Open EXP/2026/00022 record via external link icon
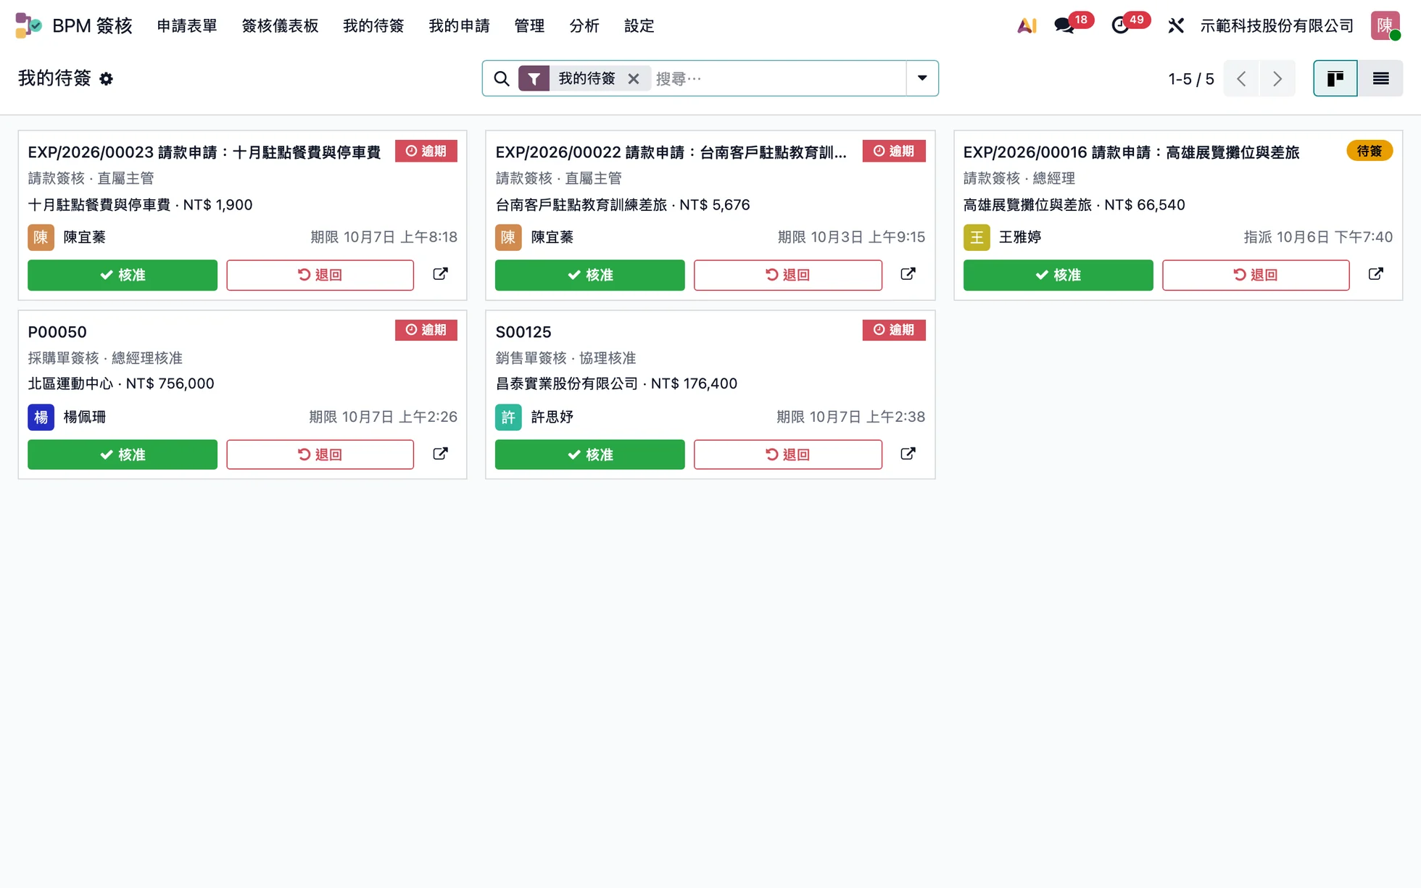The image size is (1421, 888). (x=908, y=274)
